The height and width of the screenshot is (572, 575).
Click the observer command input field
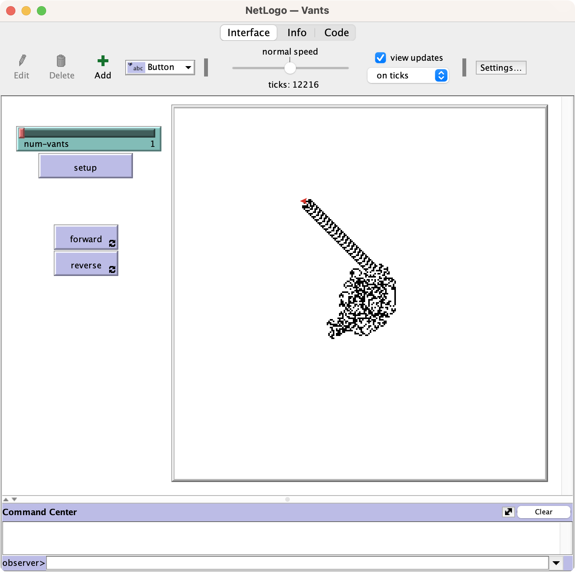[297, 563]
